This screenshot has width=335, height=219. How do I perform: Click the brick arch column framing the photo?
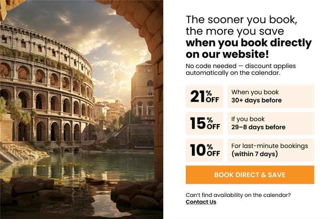156,104
